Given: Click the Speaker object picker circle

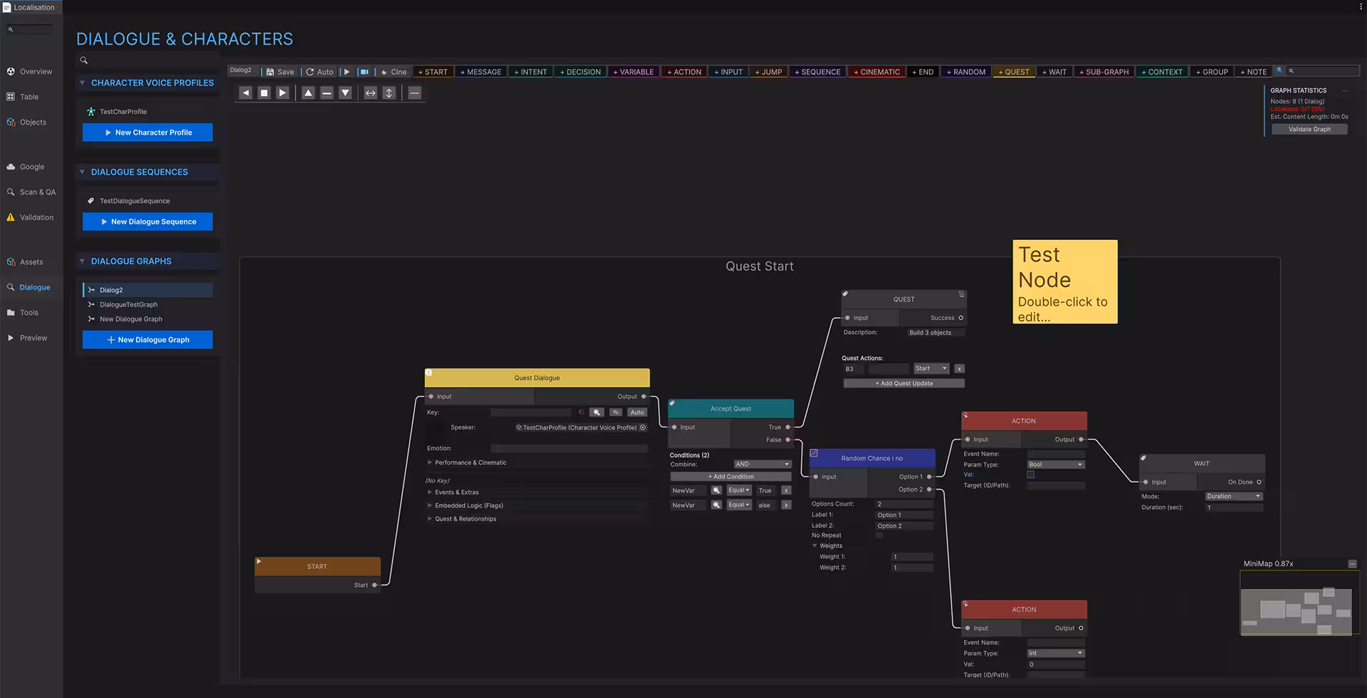Looking at the screenshot, I should pyautogui.click(x=643, y=427).
